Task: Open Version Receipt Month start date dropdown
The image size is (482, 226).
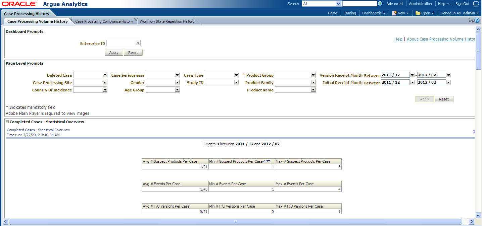Action: coord(413,75)
